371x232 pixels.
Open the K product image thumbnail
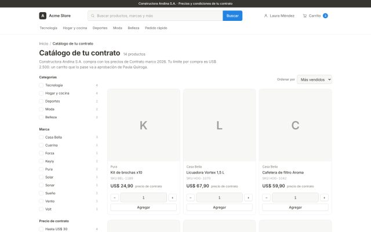(143, 125)
